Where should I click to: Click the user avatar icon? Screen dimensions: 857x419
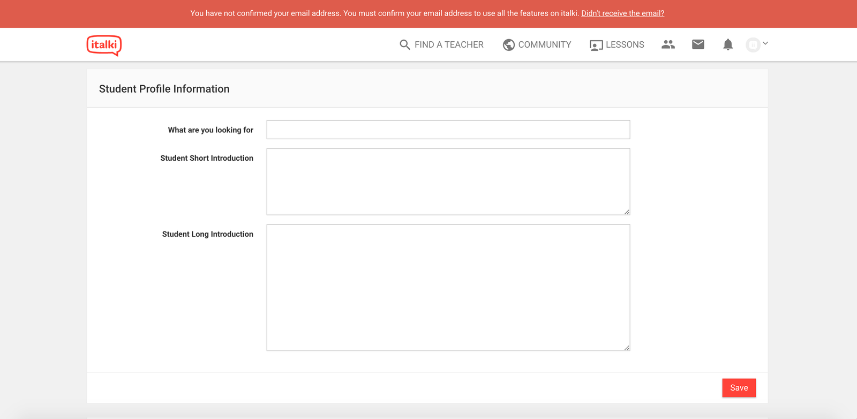click(x=753, y=45)
